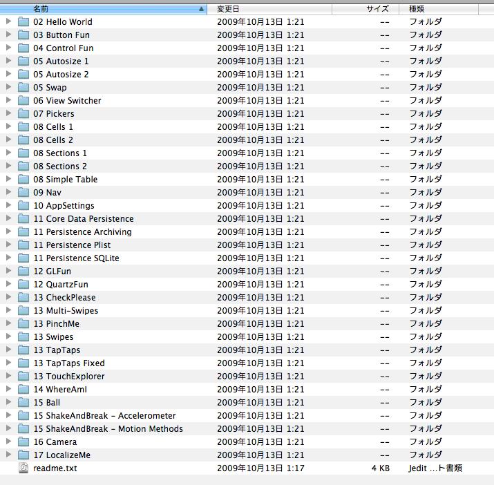Select the 08 Simple Table folder icon

pyautogui.click(x=23, y=180)
